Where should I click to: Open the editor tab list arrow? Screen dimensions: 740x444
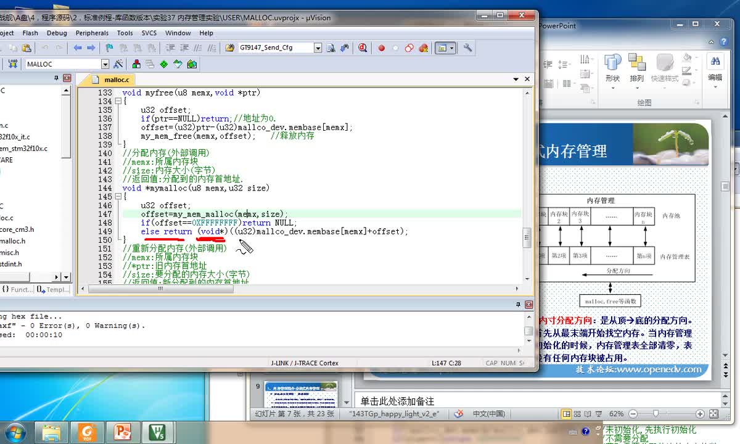click(516, 79)
